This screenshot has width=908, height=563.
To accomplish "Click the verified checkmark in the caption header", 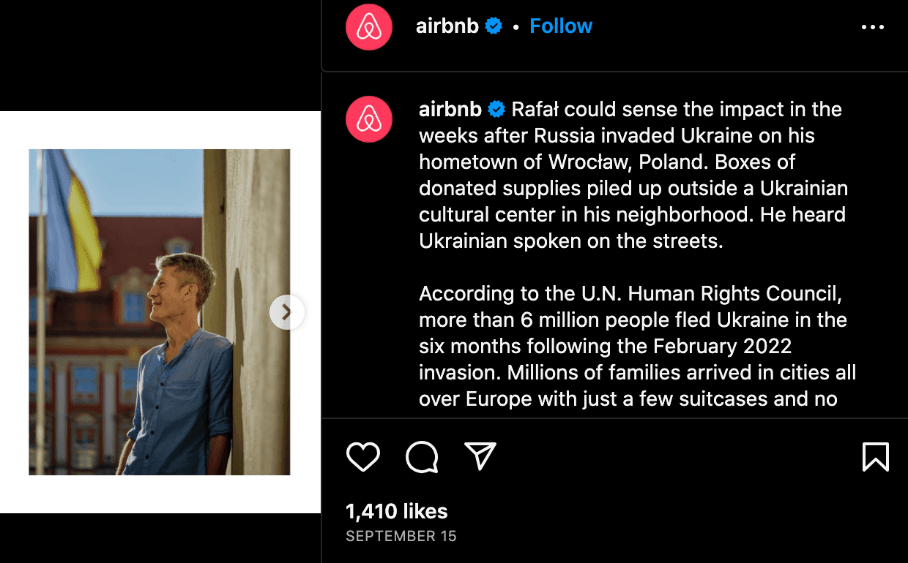I will (x=494, y=109).
